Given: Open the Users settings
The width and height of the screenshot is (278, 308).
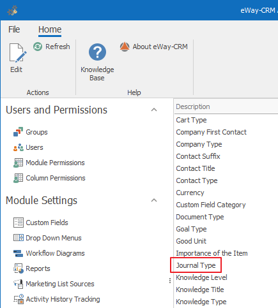Looking at the screenshot, I should click(x=35, y=147).
